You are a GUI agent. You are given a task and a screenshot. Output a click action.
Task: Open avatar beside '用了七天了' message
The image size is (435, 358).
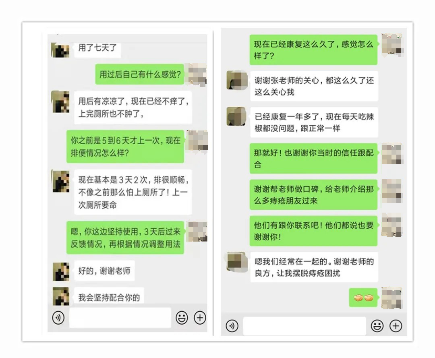[x=60, y=50]
